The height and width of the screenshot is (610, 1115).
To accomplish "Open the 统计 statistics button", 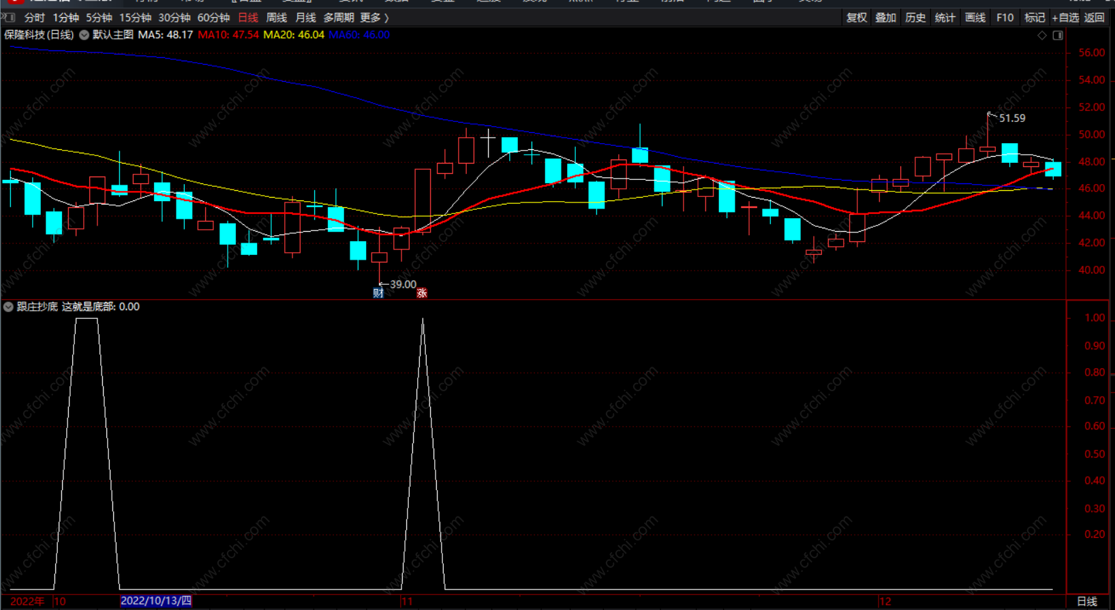I will pos(945,18).
